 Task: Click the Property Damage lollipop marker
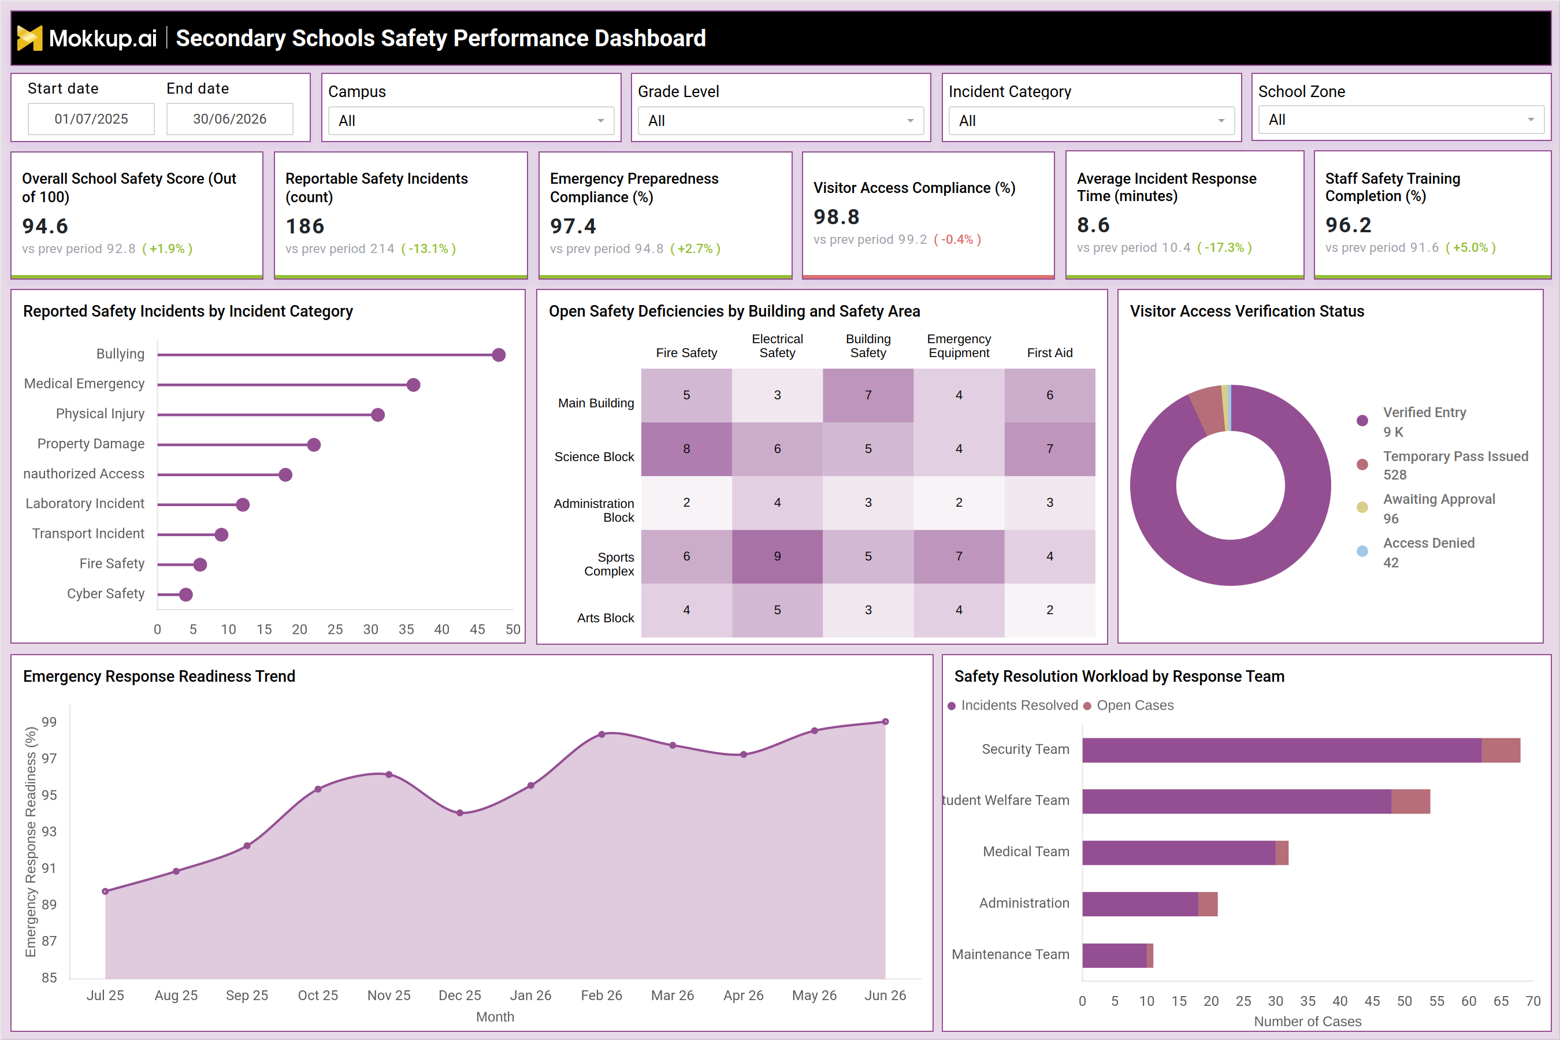point(314,444)
